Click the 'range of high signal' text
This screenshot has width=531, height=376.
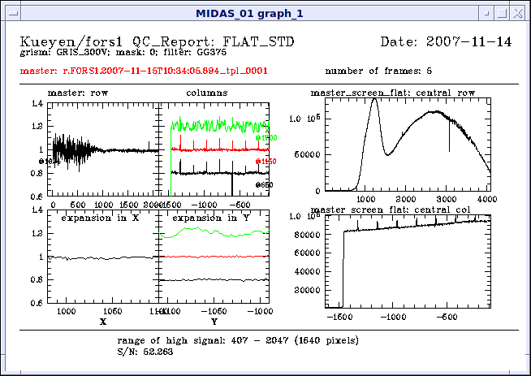pyautogui.click(x=237, y=340)
